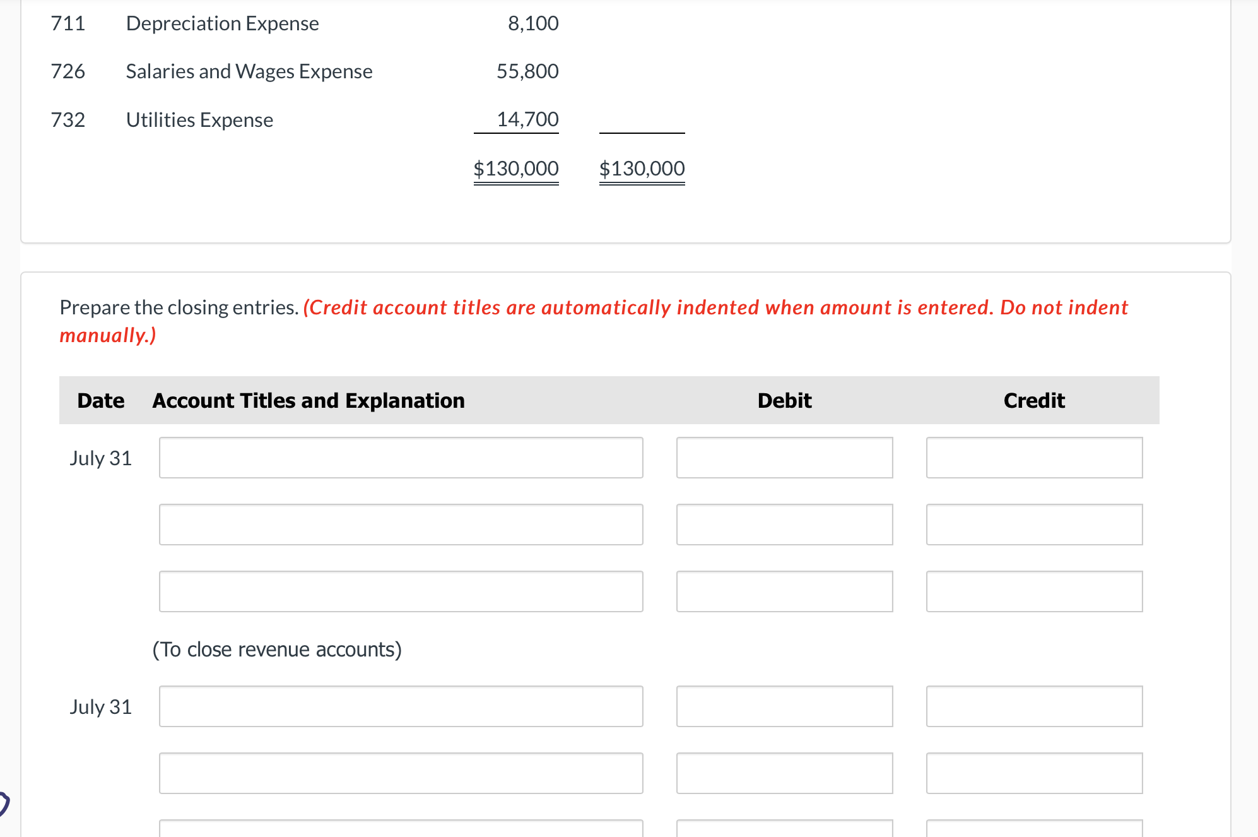Click second row credit field of second entry
This screenshot has height=837, width=1258.
pos(1034,773)
